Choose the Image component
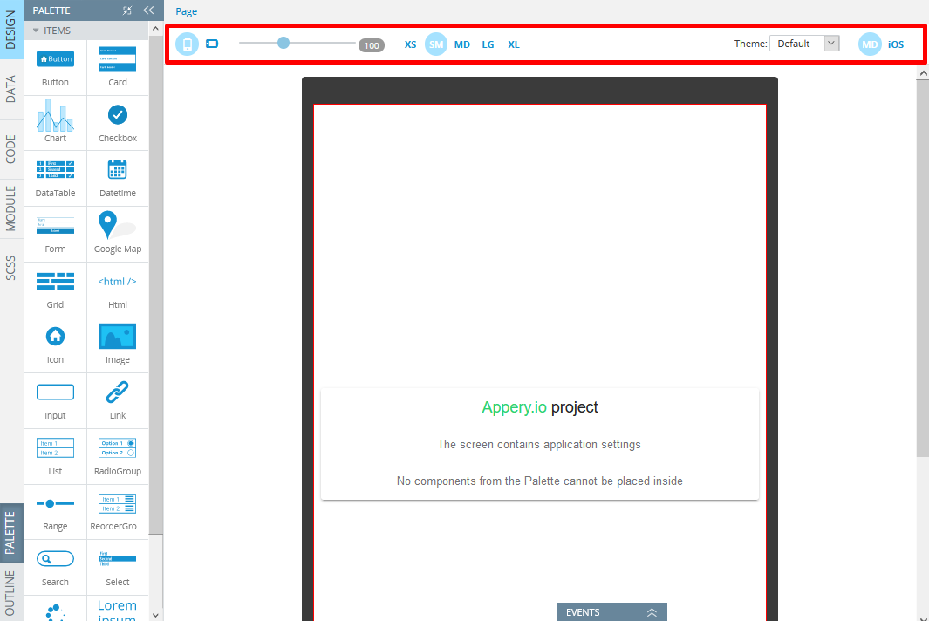This screenshot has width=929, height=621. pyautogui.click(x=117, y=345)
